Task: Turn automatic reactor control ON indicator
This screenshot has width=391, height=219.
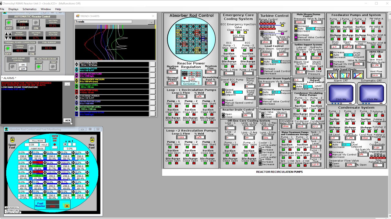Action: (36, 23)
